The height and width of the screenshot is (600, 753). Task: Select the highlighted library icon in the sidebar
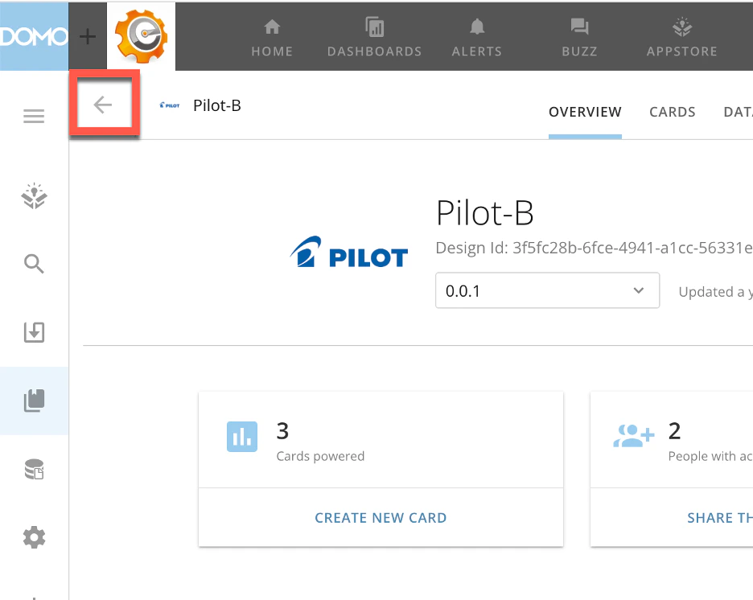pyautogui.click(x=34, y=401)
